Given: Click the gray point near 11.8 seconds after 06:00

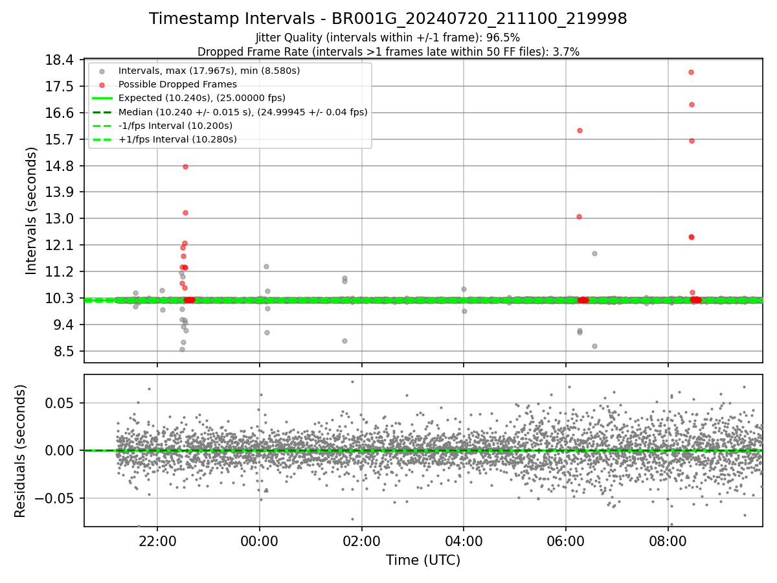Looking at the screenshot, I should (594, 253).
